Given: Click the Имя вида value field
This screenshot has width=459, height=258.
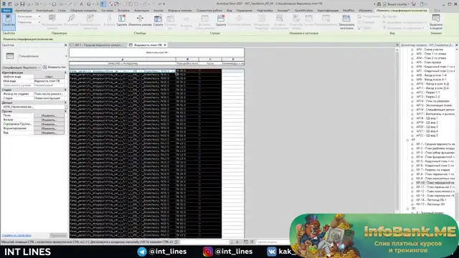Looking at the screenshot, I should pyautogui.click(x=49, y=81).
